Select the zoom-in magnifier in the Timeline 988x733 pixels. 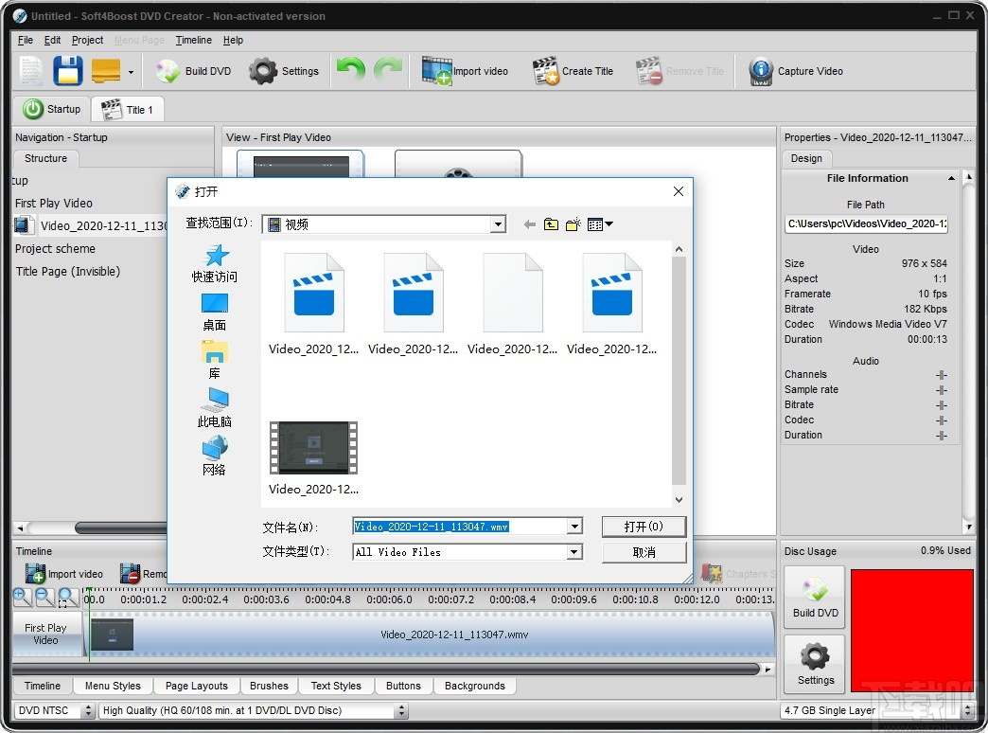click(x=21, y=597)
